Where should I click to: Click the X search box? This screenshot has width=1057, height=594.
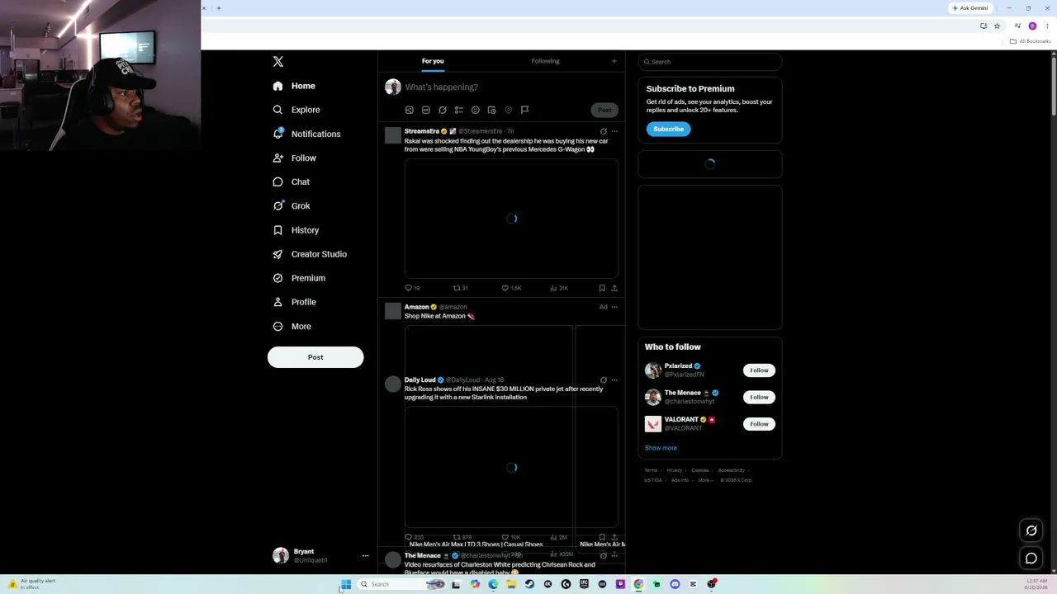(710, 62)
